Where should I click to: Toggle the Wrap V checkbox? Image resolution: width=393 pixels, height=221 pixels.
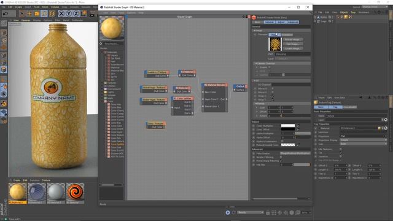273,99
